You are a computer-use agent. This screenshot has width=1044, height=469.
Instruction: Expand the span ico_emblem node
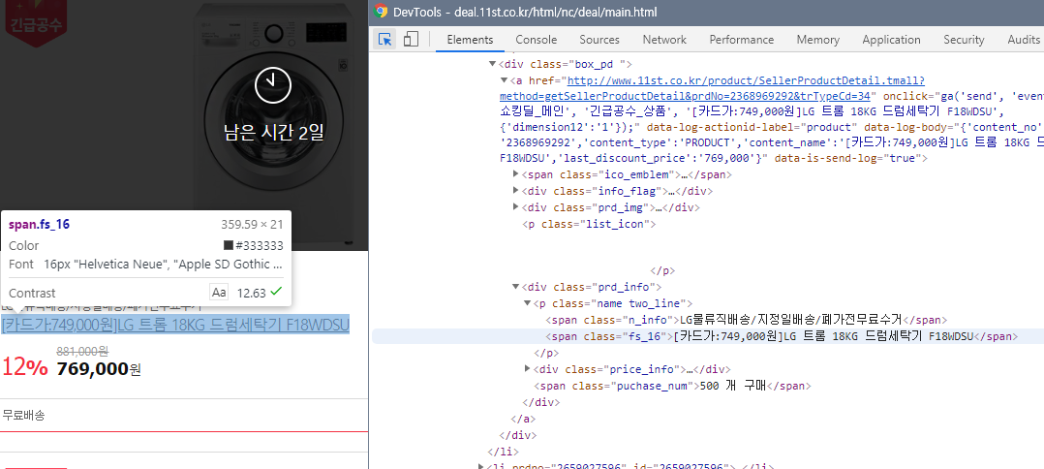point(516,174)
